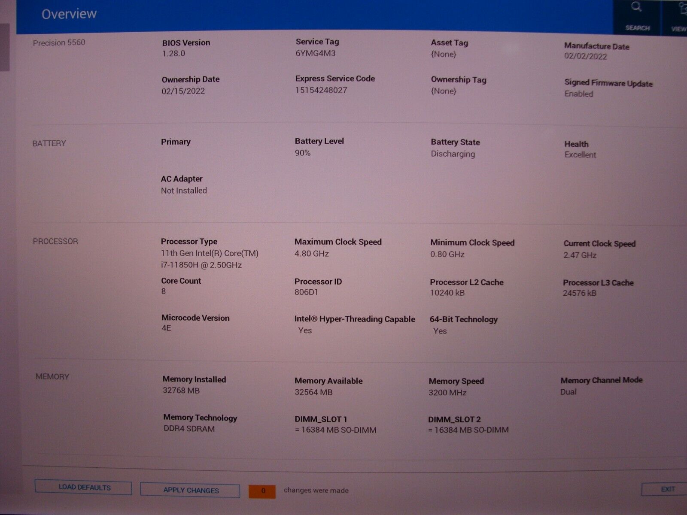Image resolution: width=687 pixels, height=515 pixels.
Task: Select Asset Tag value {None}
Action: 444,54
